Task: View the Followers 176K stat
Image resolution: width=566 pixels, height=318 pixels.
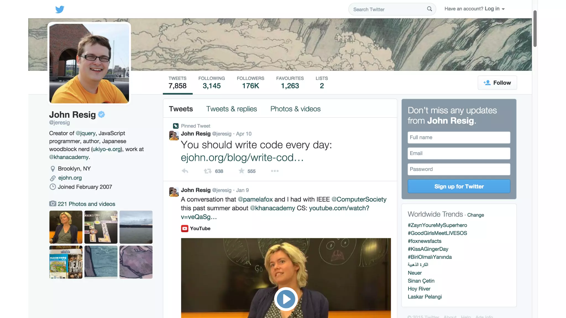Action: coord(250,83)
